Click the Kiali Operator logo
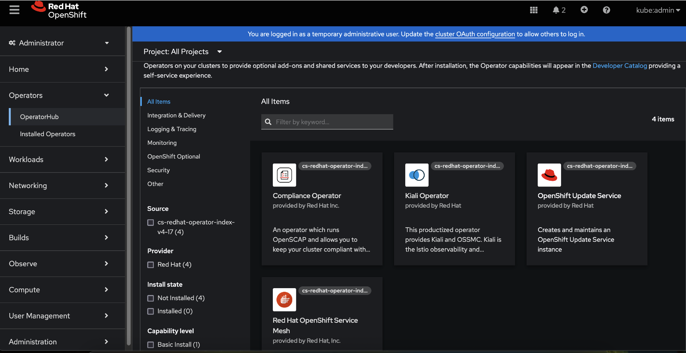 point(416,175)
